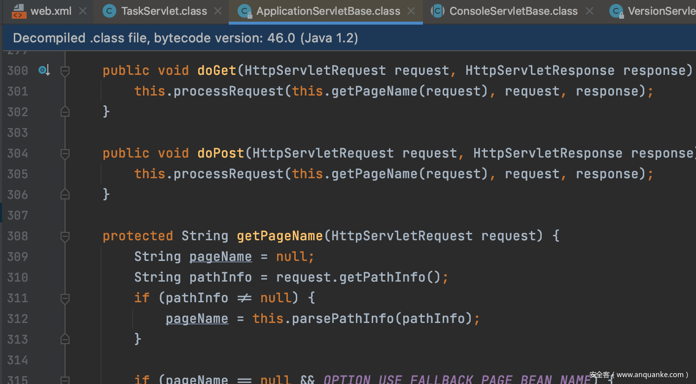
Task: Collapse the doGet method at line 300
Action: pos(65,71)
